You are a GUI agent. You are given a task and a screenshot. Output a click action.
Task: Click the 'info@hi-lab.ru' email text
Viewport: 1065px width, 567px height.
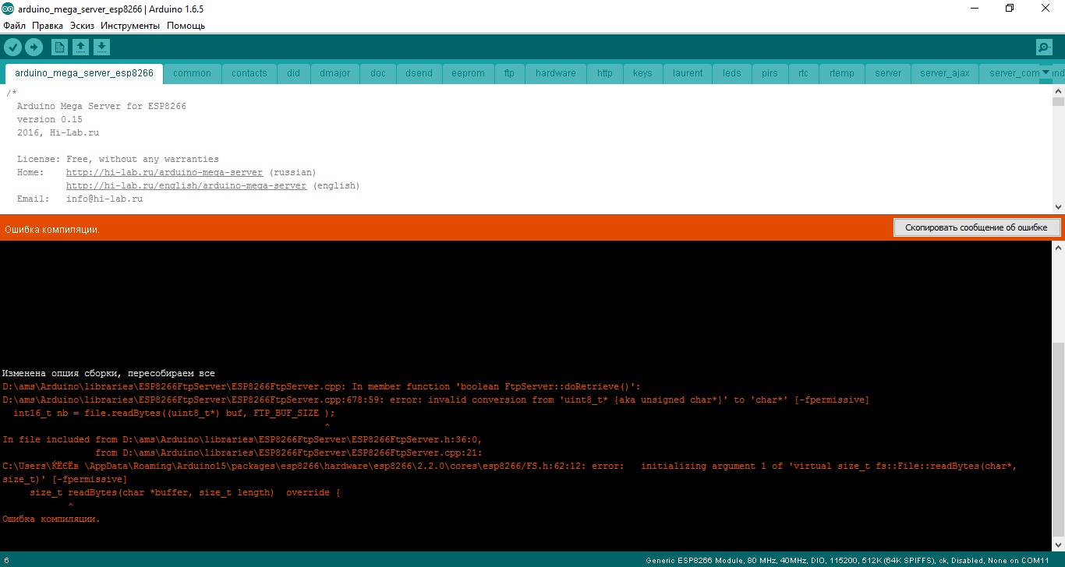[104, 199]
